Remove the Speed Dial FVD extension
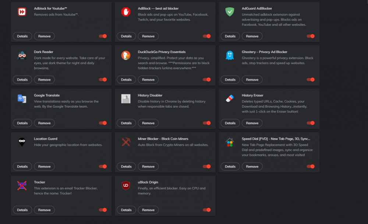This screenshot has width=368, height=224. coord(252,167)
